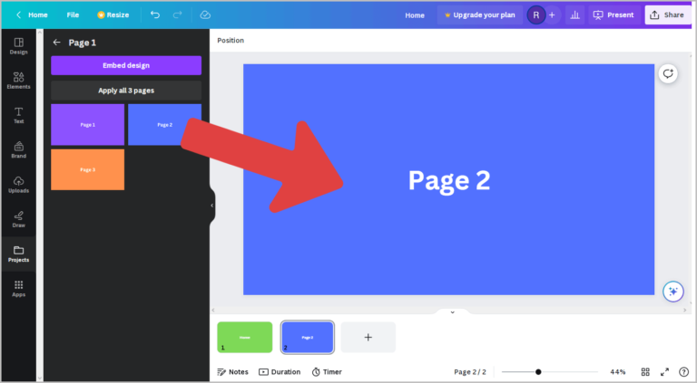This screenshot has width=697, height=383.
Task: Open grid view of pages
Action: pos(645,372)
